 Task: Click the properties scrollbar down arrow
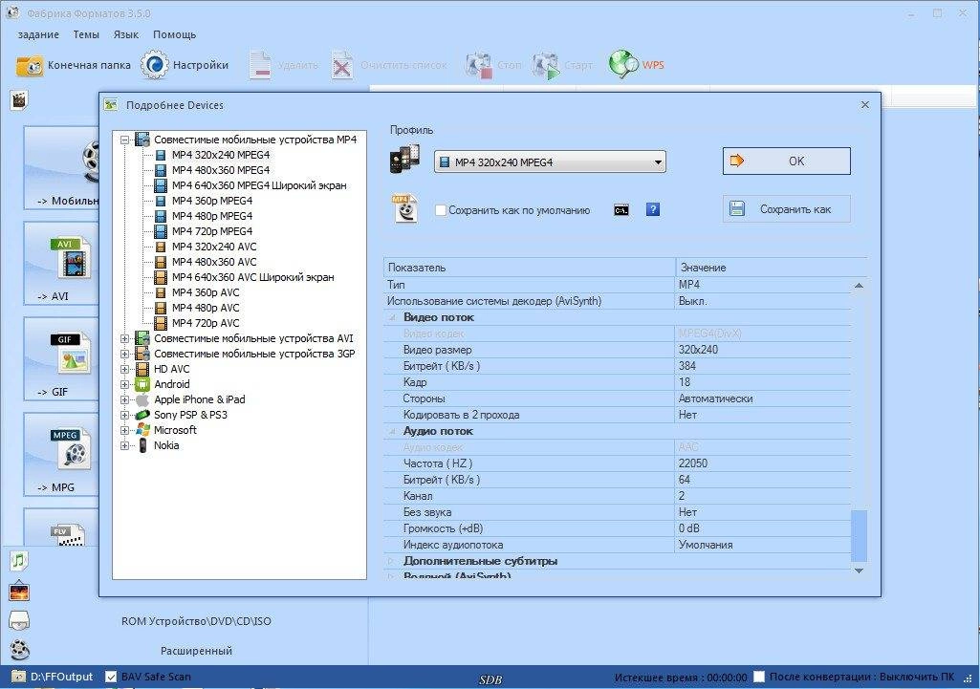859,571
